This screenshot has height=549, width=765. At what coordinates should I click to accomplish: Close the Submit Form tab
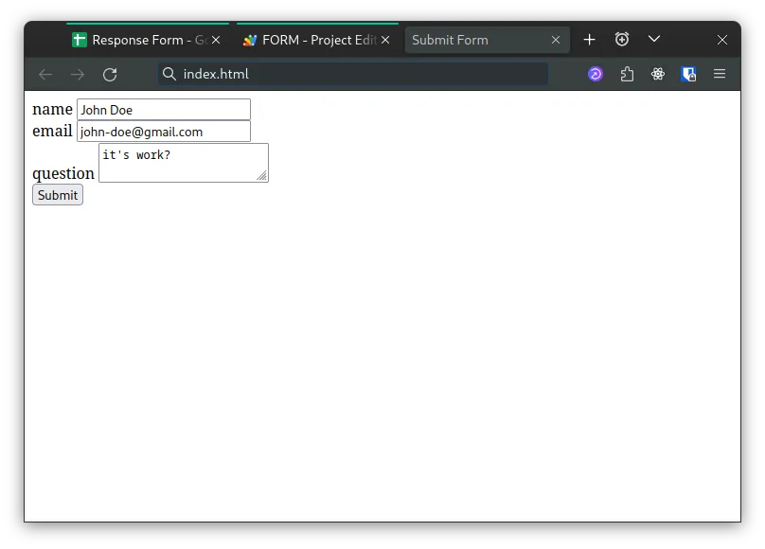coord(556,40)
